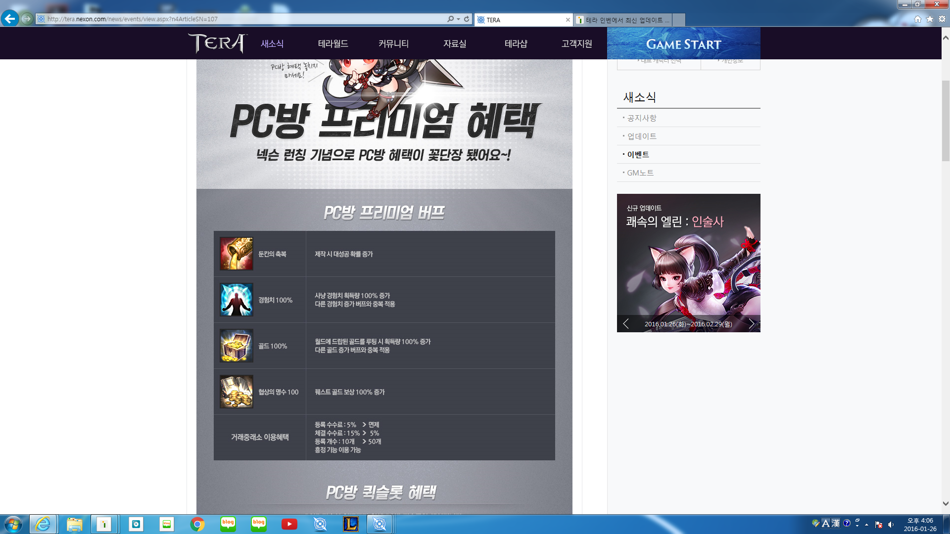Open the 테라샵 navigation menu
Image resolution: width=950 pixels, height=534 pixels.
coord(516,44)
